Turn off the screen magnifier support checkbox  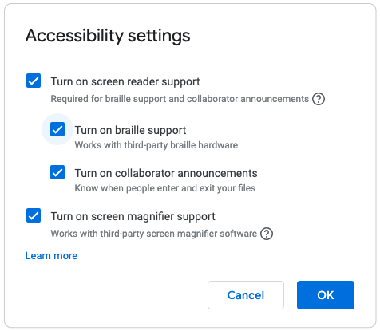[34, 215]
